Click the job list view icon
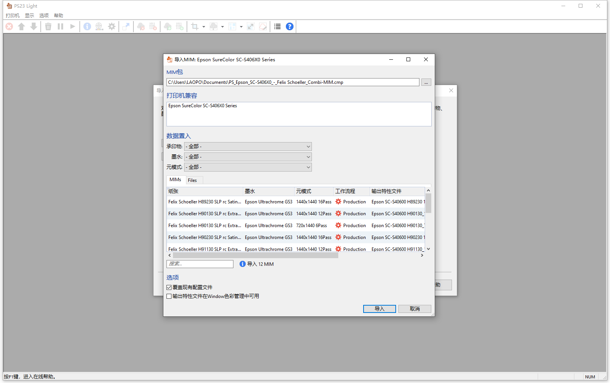610x383 pixels. click(277, 26)
